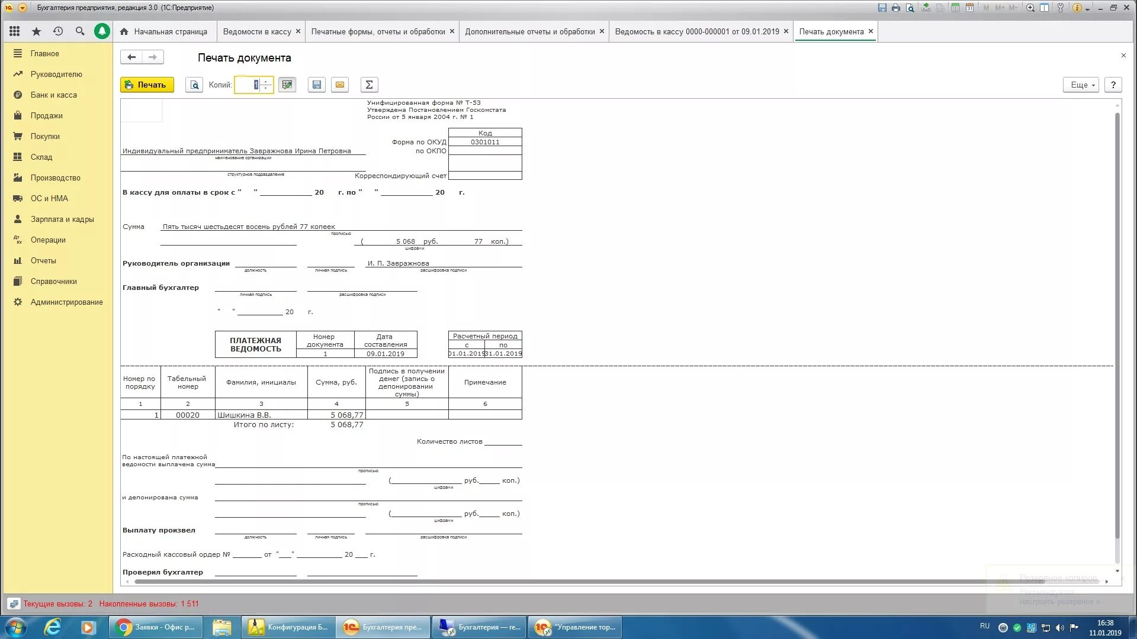The image size is (1137, 639).
Task: Click the print preview icon next to Печать
Action: (x=194, y=85)
